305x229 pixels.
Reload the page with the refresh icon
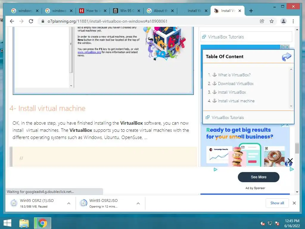(x=31, y=21)
